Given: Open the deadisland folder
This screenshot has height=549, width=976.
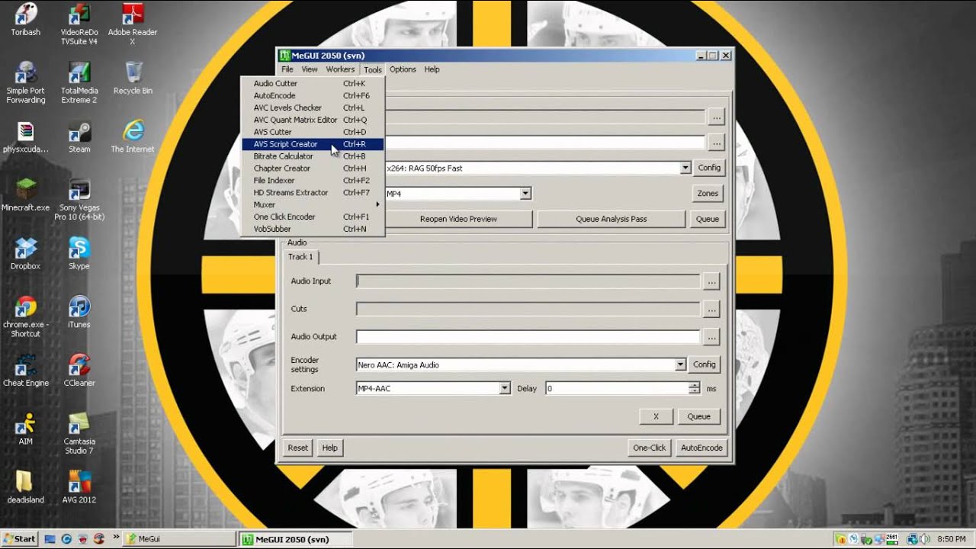Looking at the screenshot, I should (25, 487).
